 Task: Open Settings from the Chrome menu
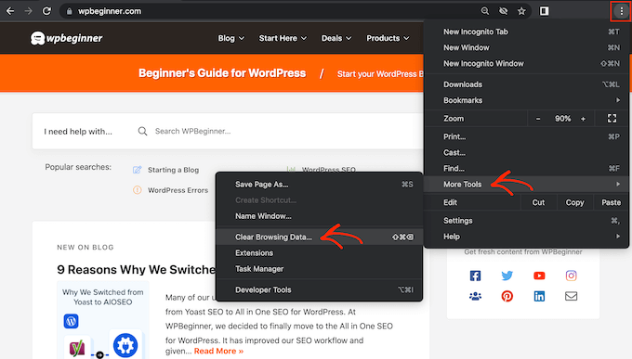(526, 221)
